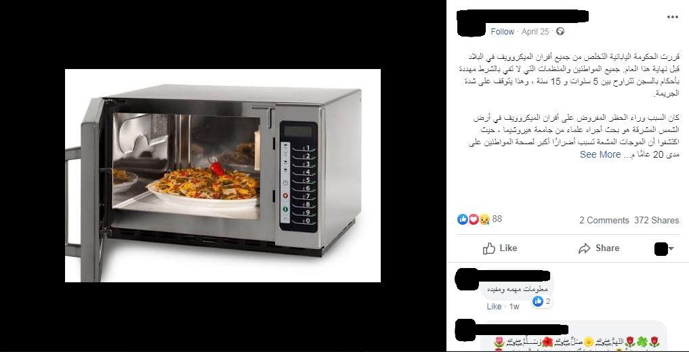
Task: Follow the post author
Action: [502, 32]
